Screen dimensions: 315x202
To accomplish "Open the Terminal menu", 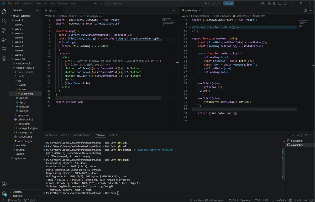I will click(x=62, y=3).
